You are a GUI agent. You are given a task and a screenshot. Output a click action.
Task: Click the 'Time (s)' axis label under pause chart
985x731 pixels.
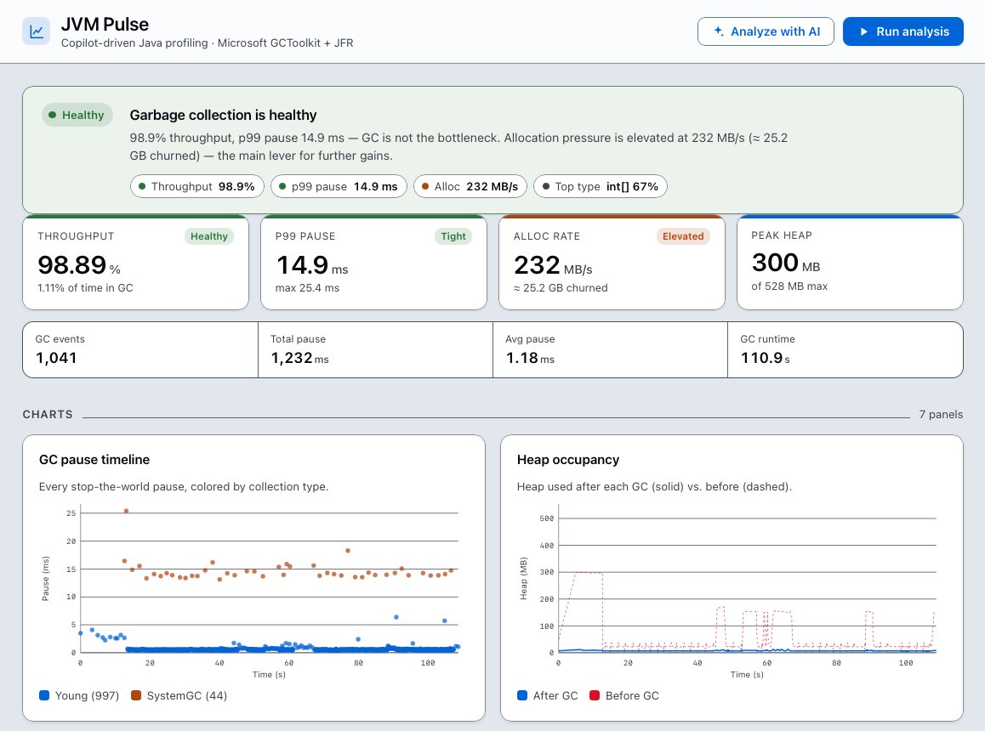(269, 675)
